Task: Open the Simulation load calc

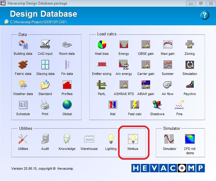Action: click(190, 65)
